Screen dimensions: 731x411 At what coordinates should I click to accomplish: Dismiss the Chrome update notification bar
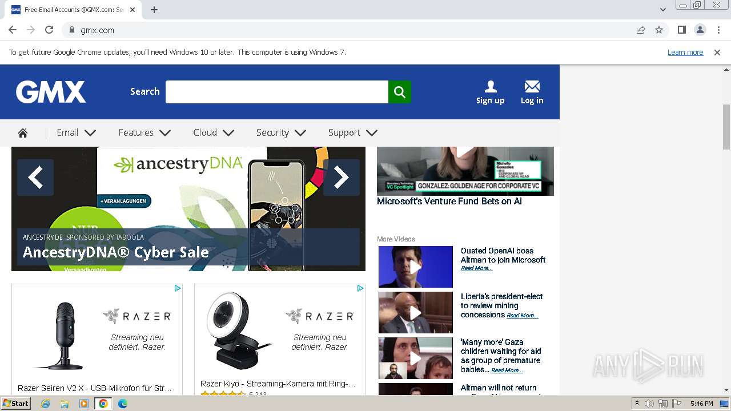717,53
